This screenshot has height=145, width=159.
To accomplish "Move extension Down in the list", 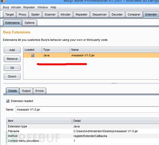I will click(12, 76).
